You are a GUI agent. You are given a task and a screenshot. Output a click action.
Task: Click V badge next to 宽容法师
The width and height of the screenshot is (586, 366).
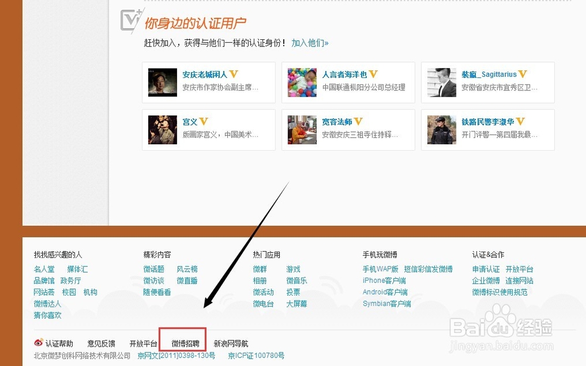pos(359,121)
